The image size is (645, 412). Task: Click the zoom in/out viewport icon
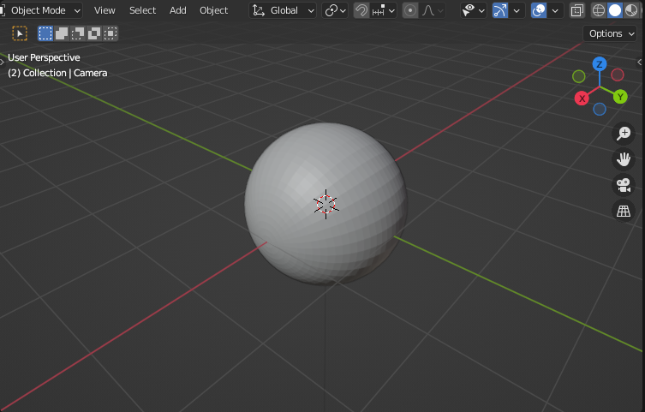pyautogui.click(x=624, y=133)
